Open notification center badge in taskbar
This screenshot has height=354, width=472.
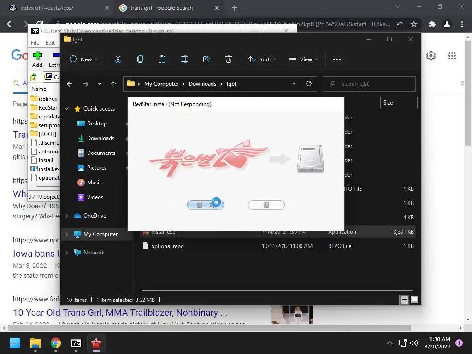click(459, 343)
